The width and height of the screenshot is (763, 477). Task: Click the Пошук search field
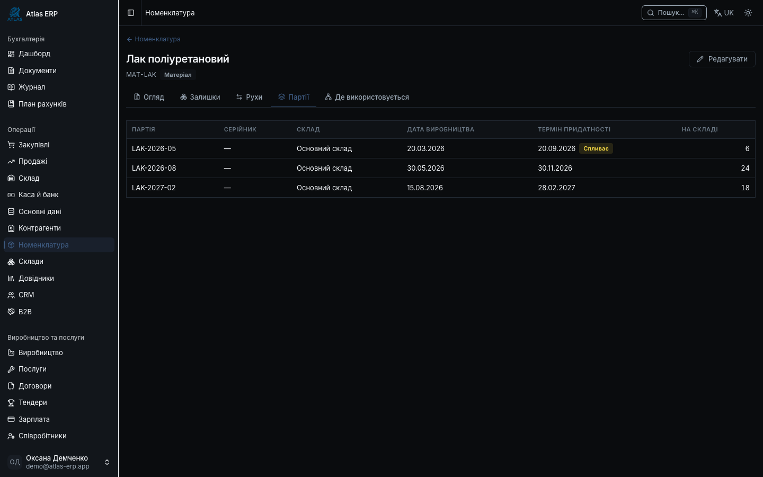coord(674,13)
